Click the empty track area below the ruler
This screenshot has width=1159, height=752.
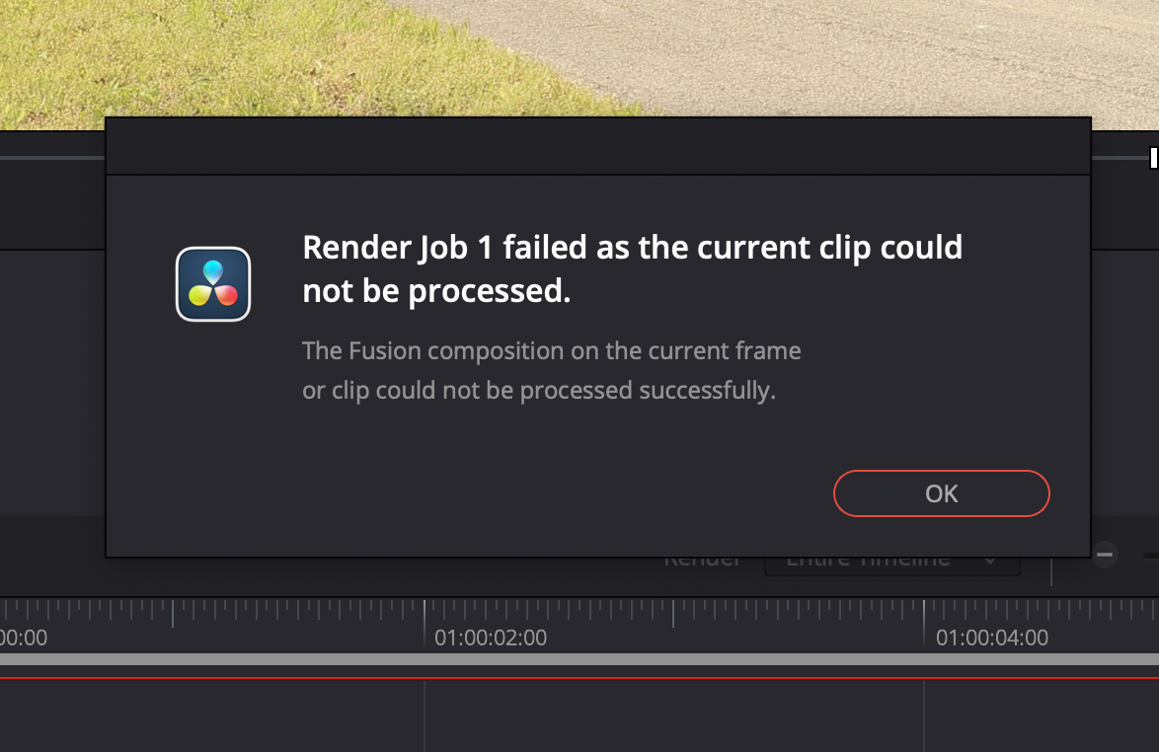pyautogui.click(x=579, y=716)
